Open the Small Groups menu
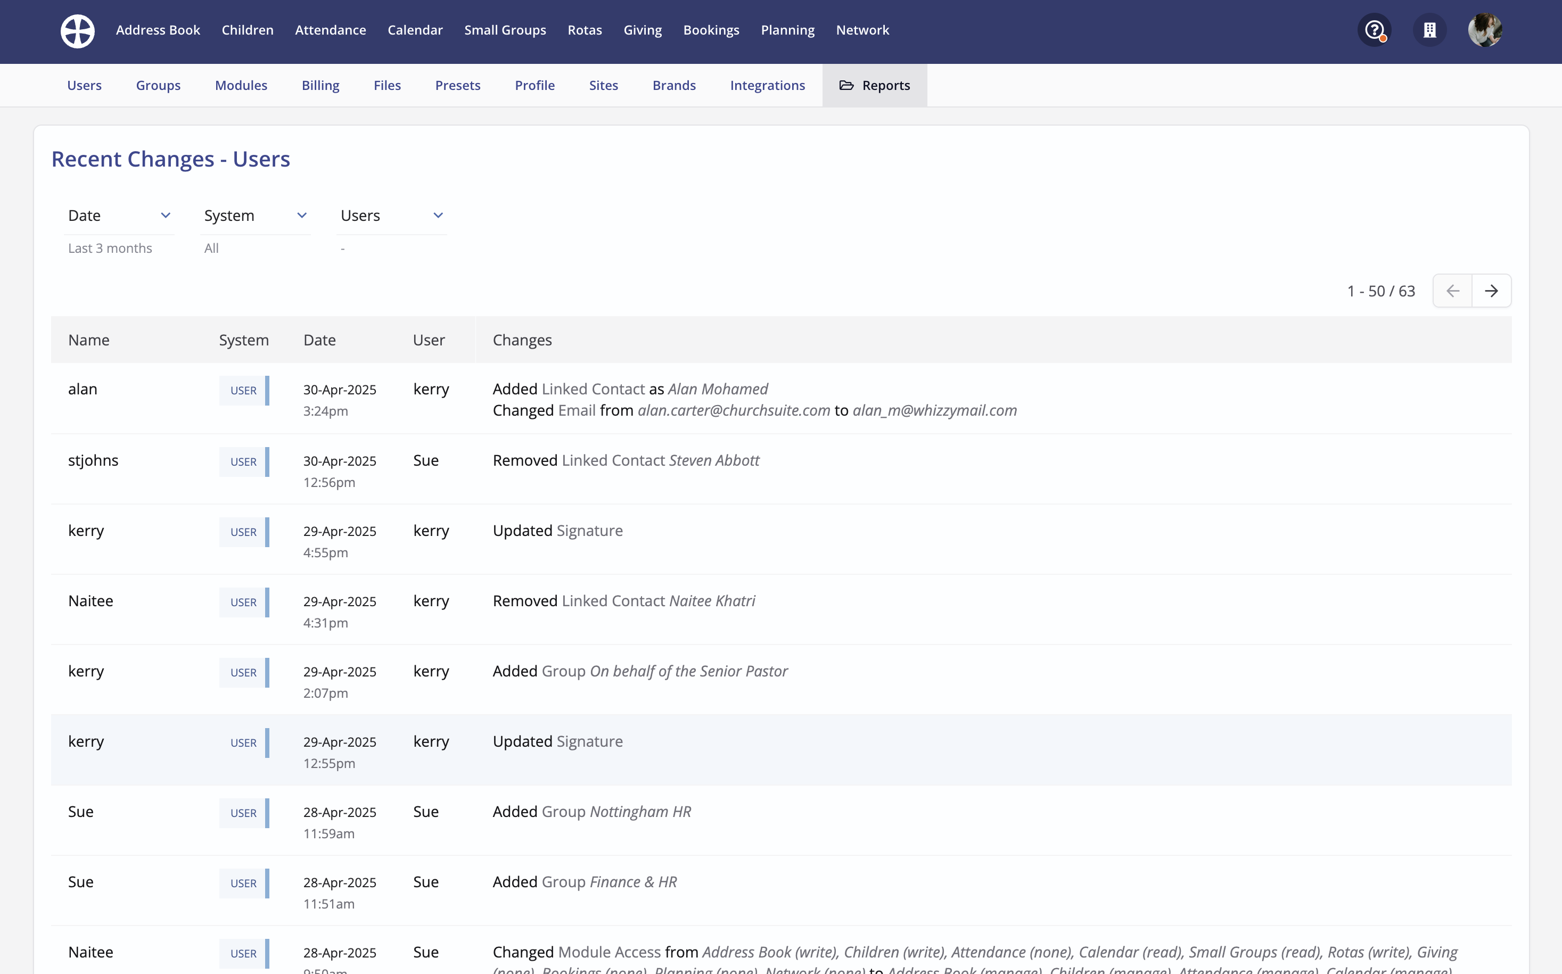 [505, 30]
